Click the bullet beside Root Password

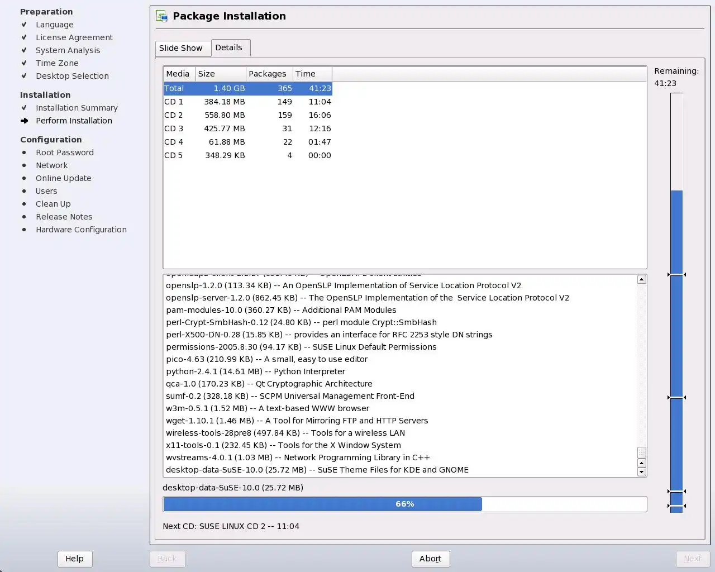point(24,152)
